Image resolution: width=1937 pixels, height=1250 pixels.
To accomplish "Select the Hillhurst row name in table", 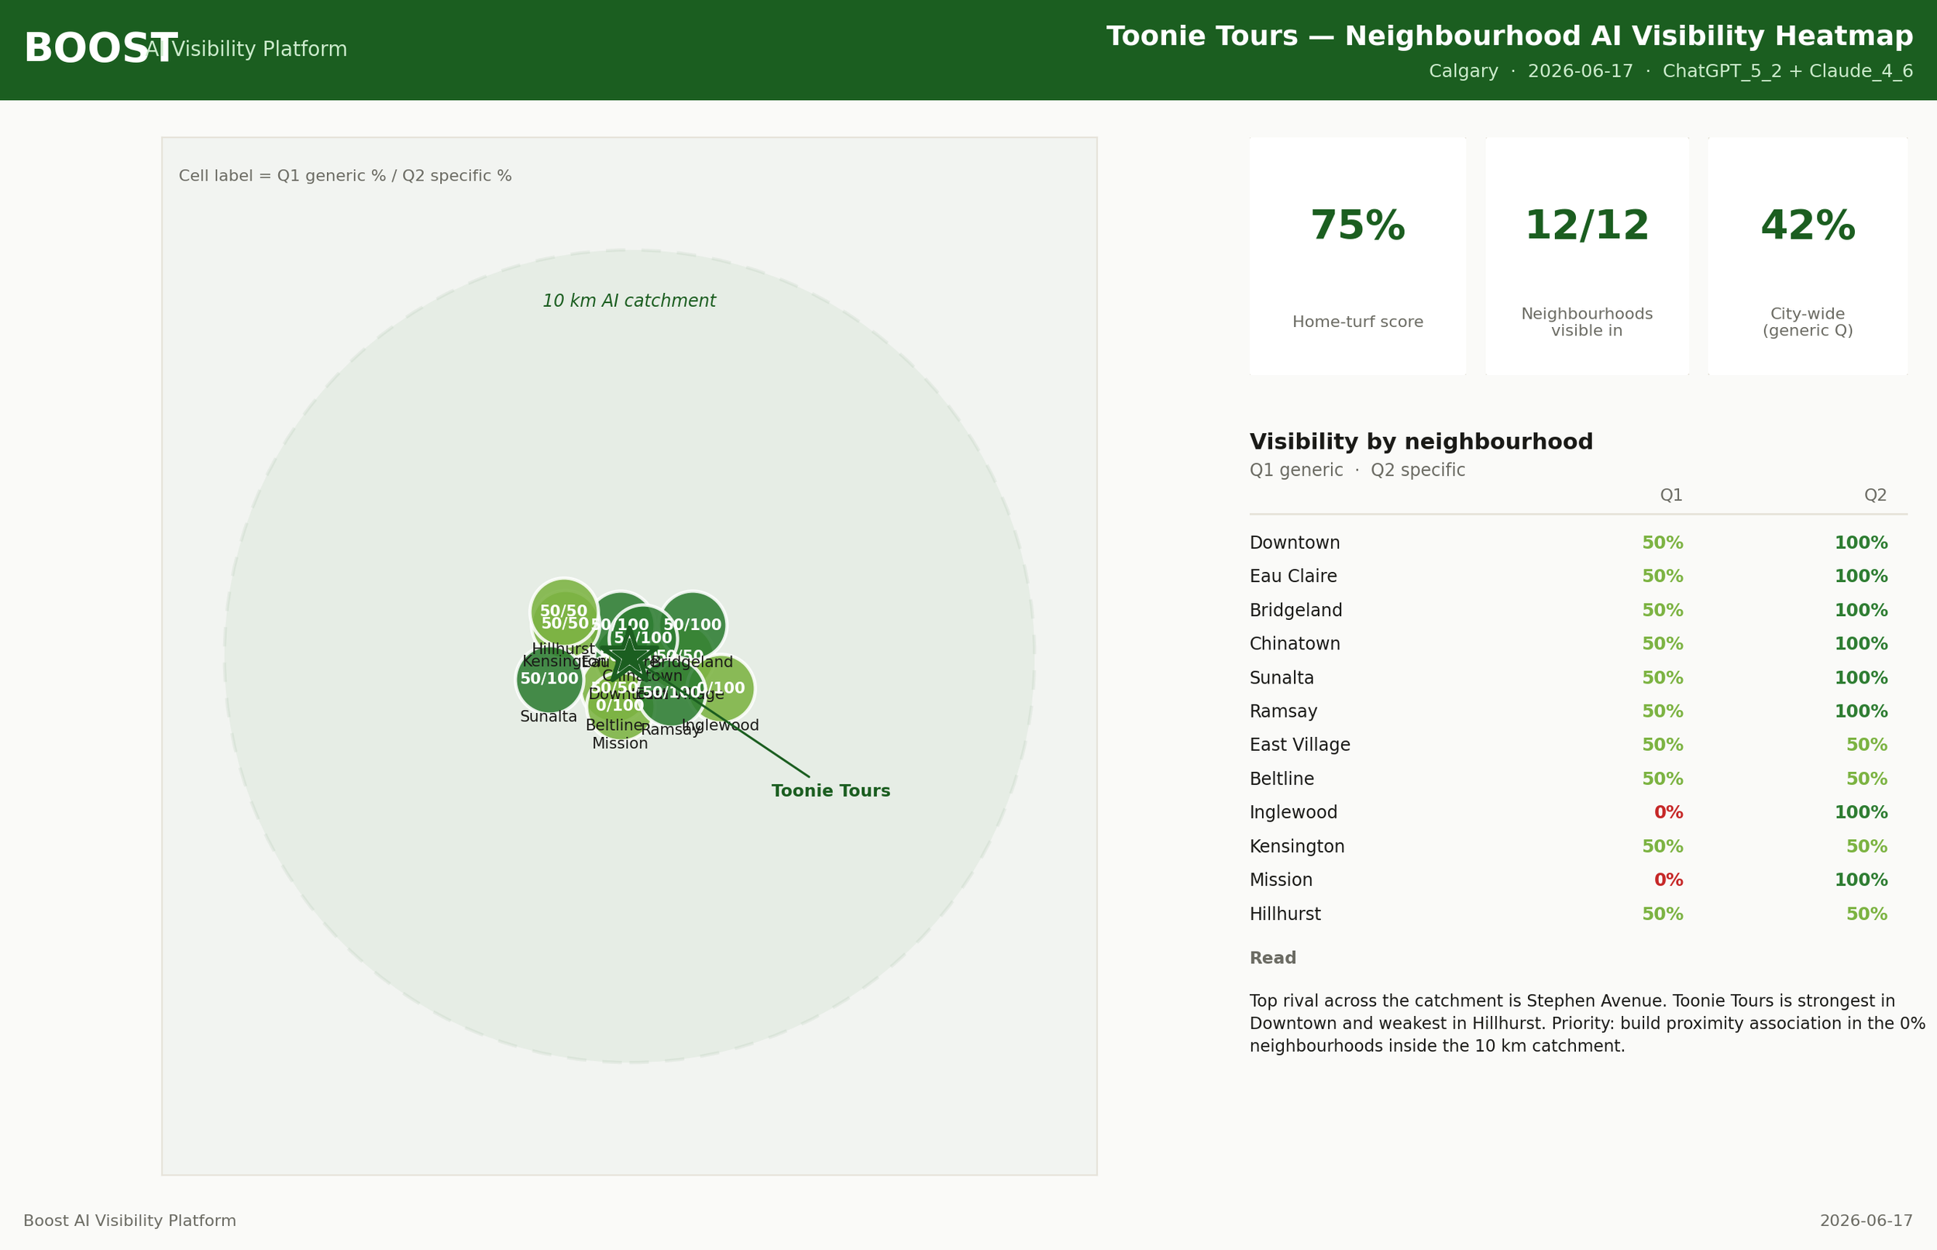I will coord(1285,914).
